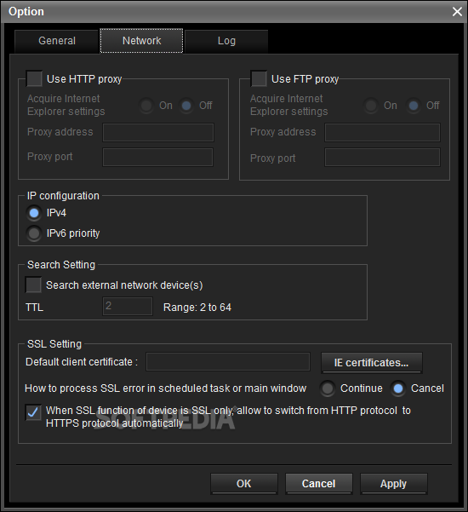Click the FTP Proxy address field
Screen dimensions: 468x512
383,132
